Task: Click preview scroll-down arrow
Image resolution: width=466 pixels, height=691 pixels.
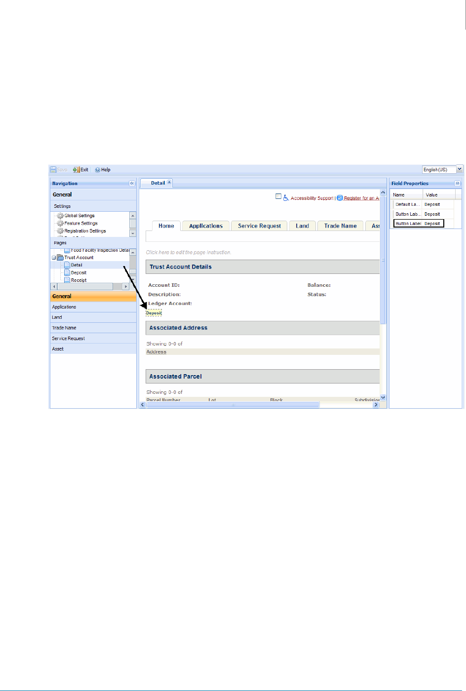Action: (383, 398)
